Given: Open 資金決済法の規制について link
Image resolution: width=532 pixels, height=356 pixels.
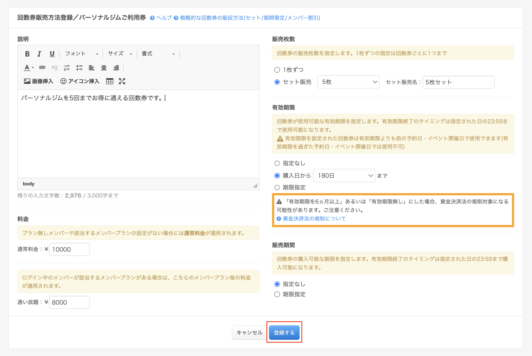Looking at the screenshot, I should click(314, 219).
